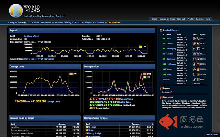Open the Lusting on Trash guild link in Report
The width and height of the screenshot is (220, 137).
point(32,36)
